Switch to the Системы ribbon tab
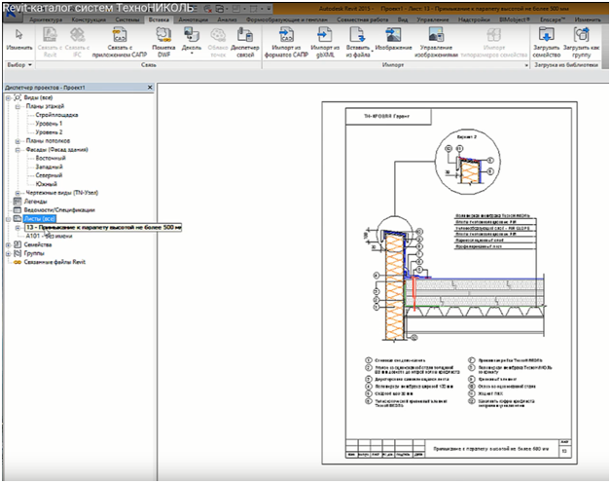The image size is (611, 483). [127, 19]
